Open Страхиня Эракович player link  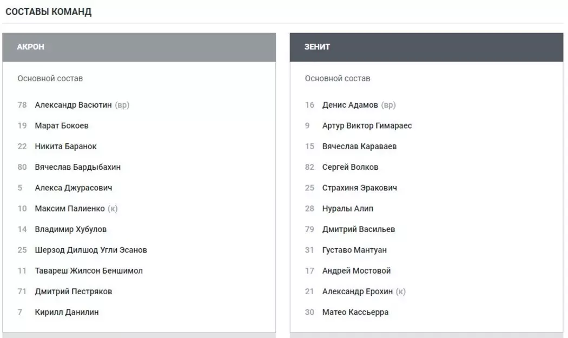(359, 188)
